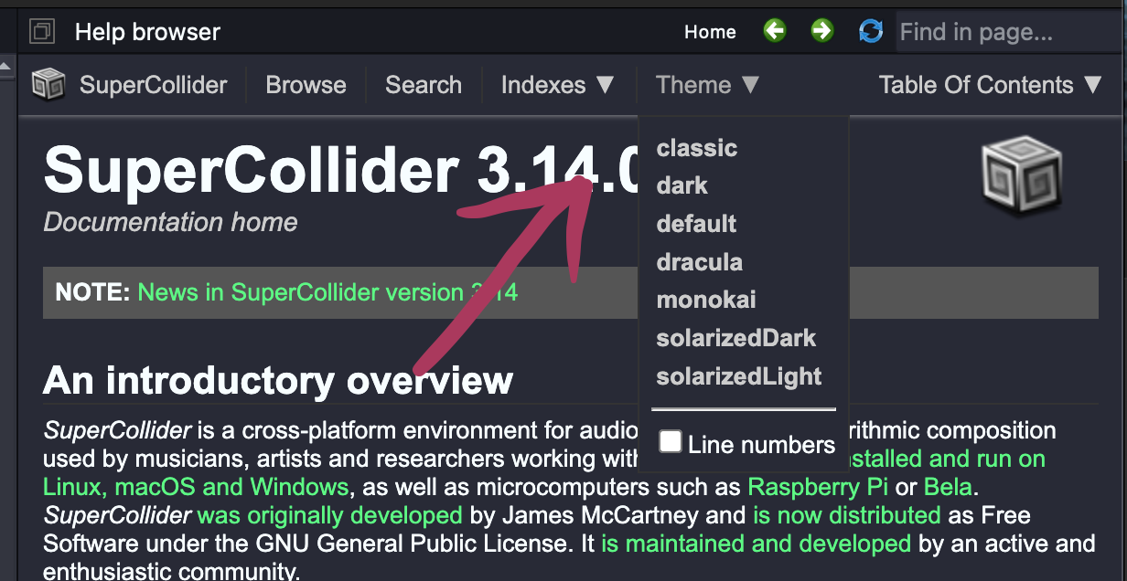
Task: Choose the solarizedLight theme
Action: coord(738,376)
